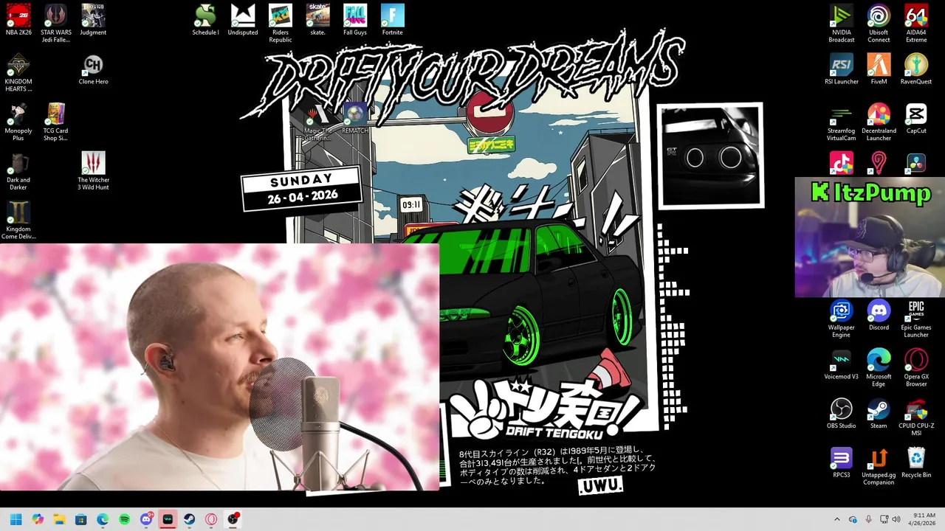Click the microphone in-use tray icon
Image resolution: width=945 pixels, height=531 pixels.
pyautogui.click(x=868, y=519)
